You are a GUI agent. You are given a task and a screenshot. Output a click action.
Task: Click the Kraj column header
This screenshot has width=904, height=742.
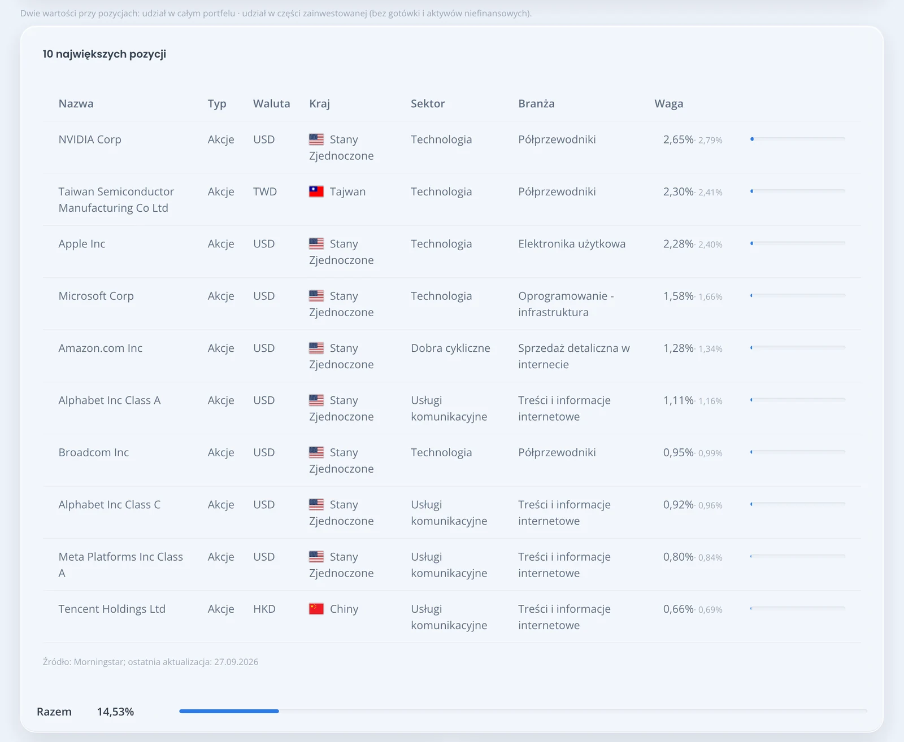click(x=319, y=104)
